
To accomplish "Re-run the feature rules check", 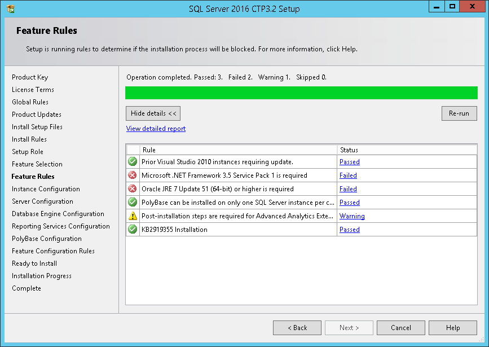I will tap(459, 113).
